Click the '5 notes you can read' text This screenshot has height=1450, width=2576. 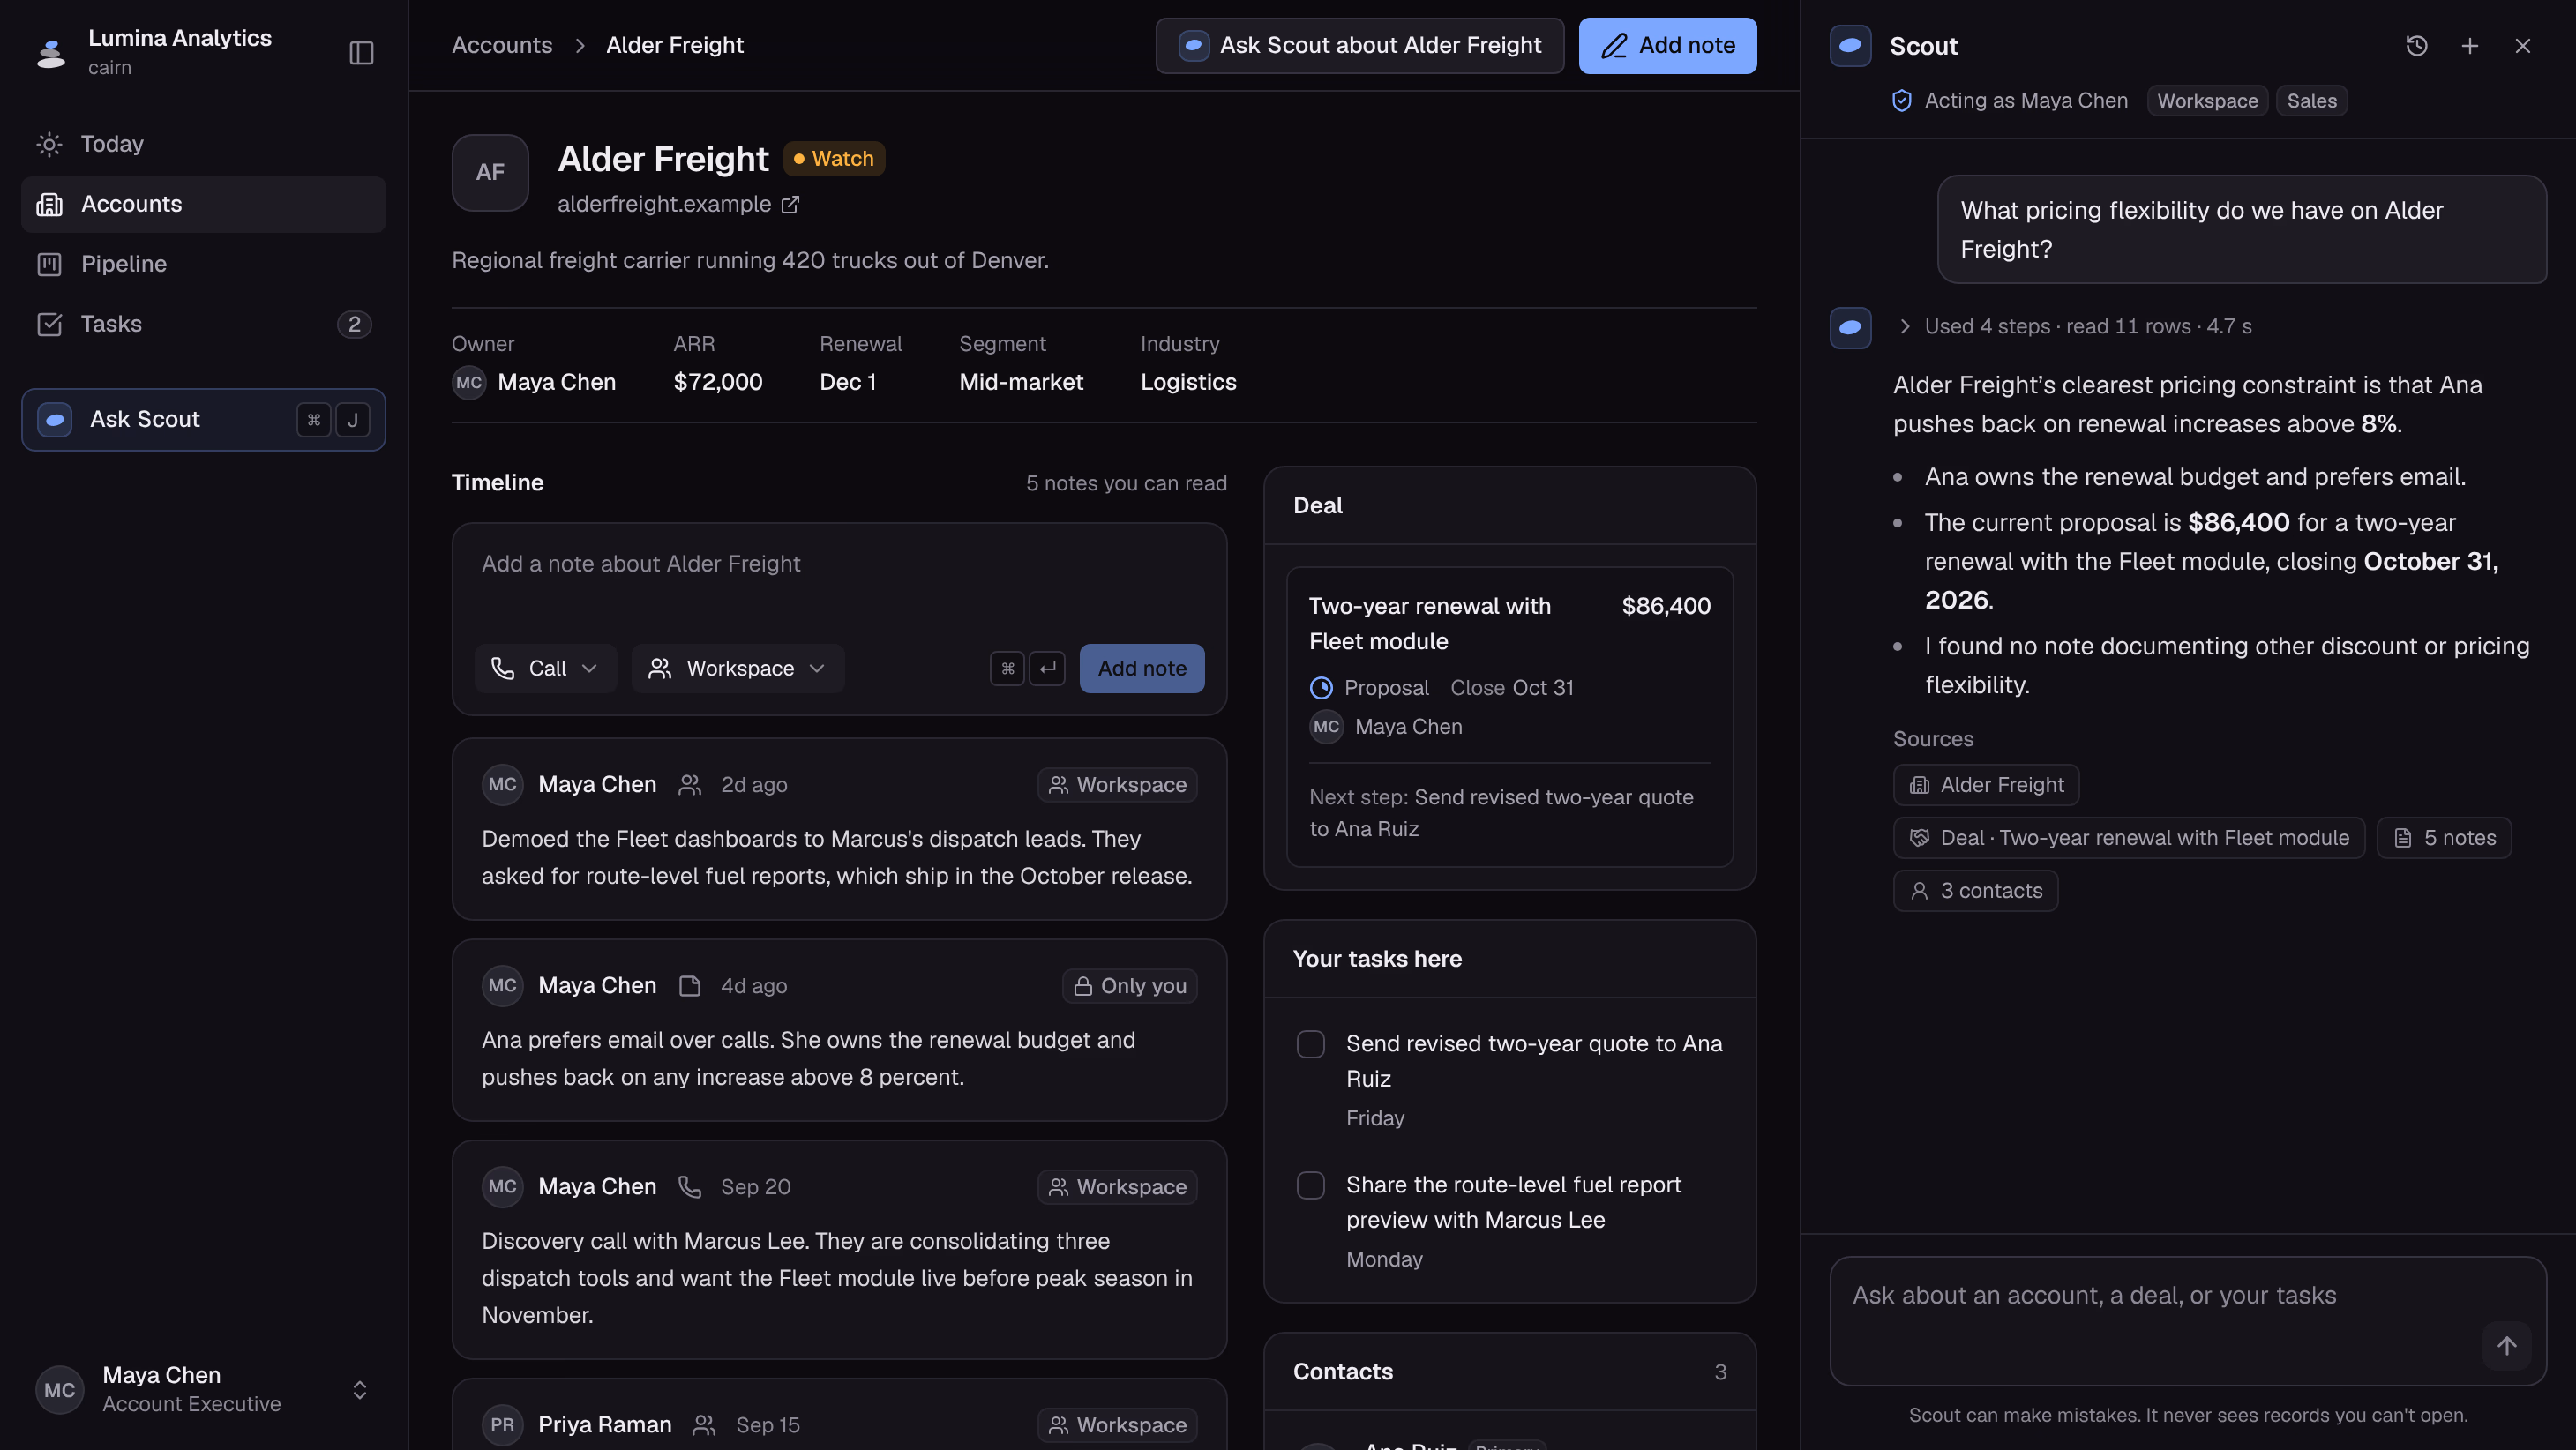(x=1126, y=483)
